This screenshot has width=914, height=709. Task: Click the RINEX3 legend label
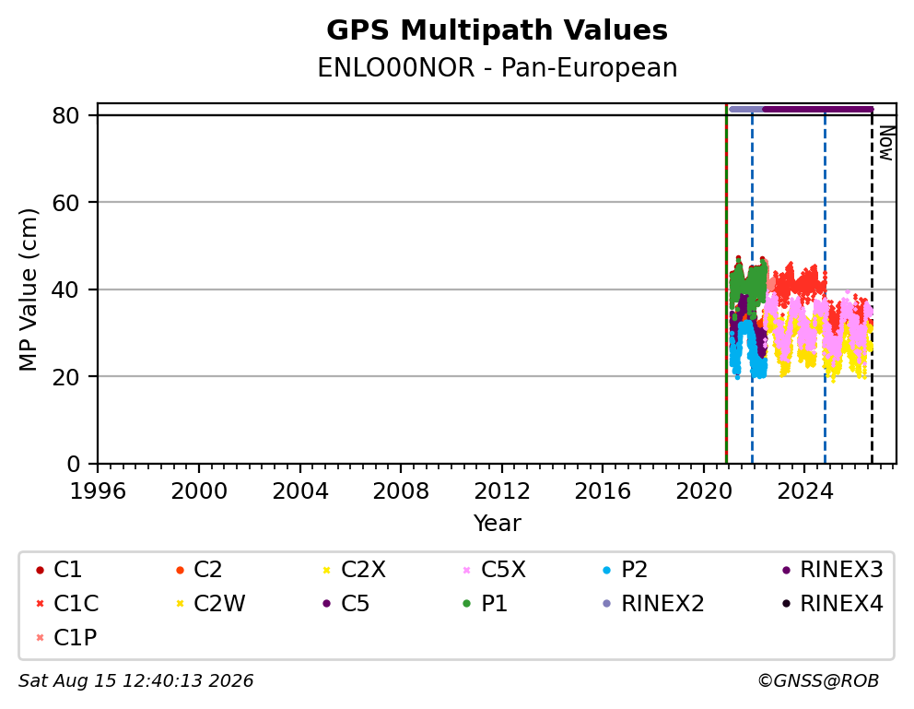click(x=842, y=570)
